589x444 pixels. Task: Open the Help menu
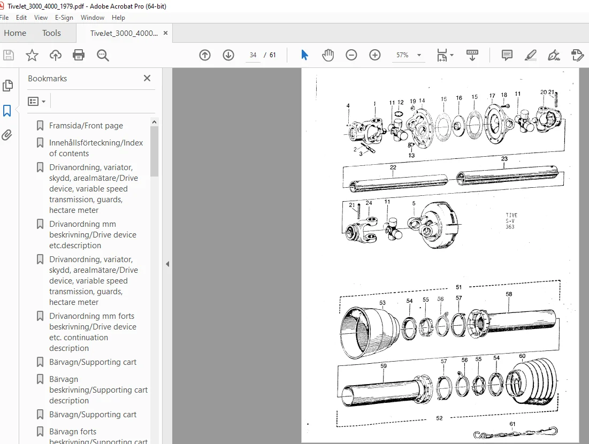118,18
